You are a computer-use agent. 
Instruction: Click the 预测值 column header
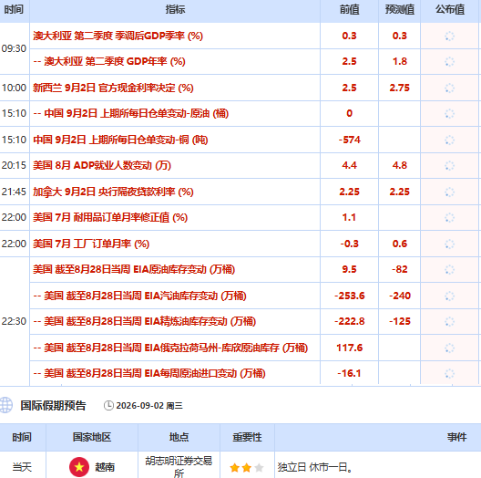pos(400,9)
